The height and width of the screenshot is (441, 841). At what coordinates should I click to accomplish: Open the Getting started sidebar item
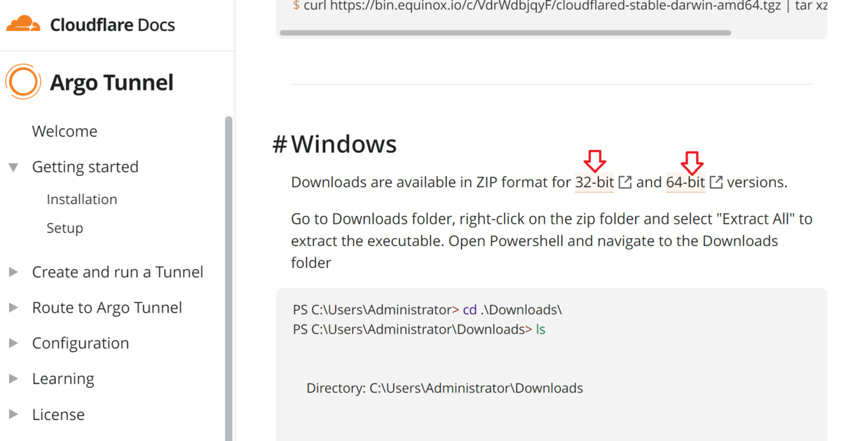point(86,167)
